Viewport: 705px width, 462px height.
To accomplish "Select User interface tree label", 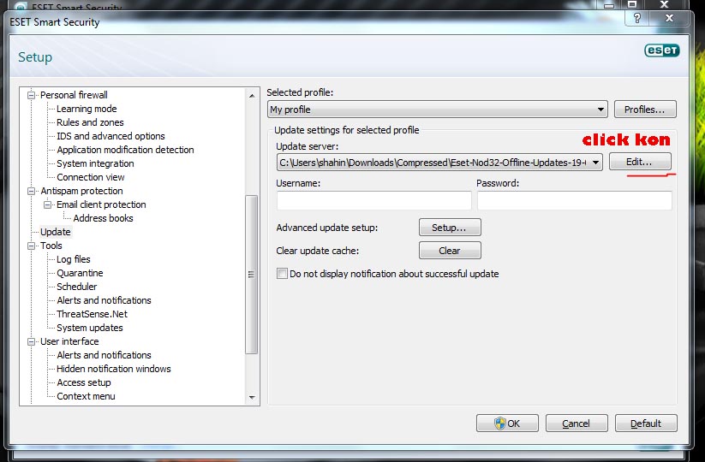I will (69, 341).
